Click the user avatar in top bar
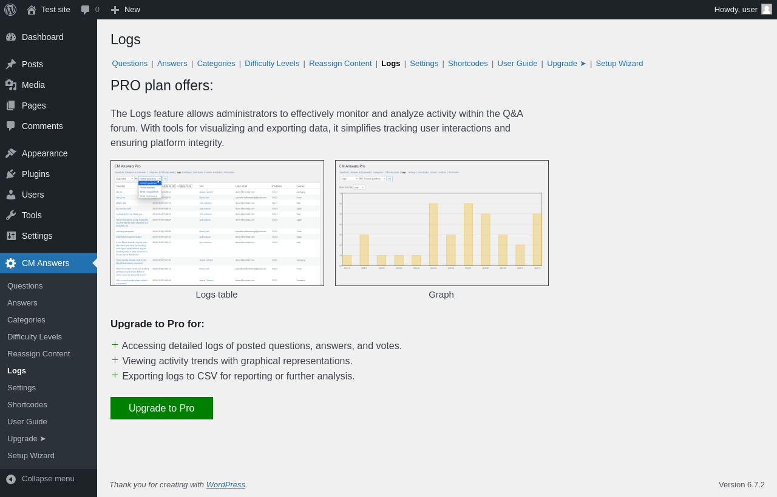Image resolution: width=777 pixels, height=497 pixels. click(x=767, y=9)
